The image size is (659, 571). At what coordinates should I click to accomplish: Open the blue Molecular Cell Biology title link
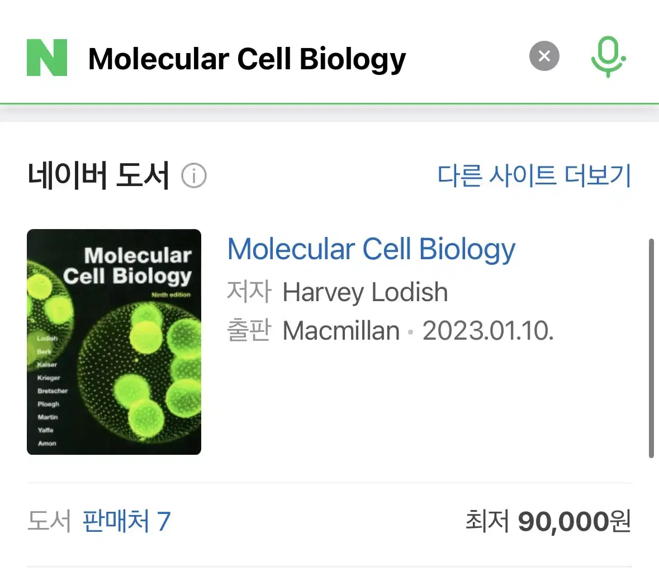click(371, 249)
